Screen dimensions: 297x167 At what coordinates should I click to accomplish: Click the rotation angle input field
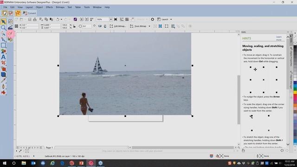pyautogui.click(x=87, y=26)
